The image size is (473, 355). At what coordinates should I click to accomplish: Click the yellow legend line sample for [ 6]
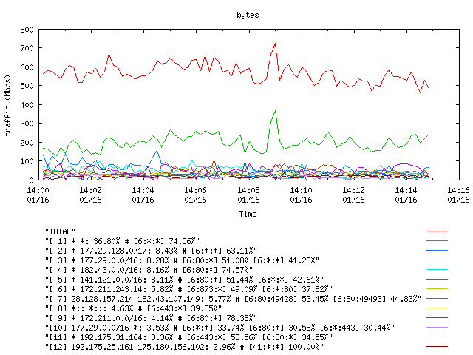point(437,289)
